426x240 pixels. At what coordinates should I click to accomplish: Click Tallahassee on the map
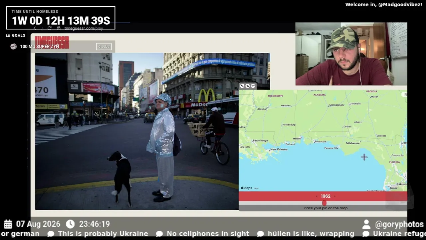tap(352, 143)
